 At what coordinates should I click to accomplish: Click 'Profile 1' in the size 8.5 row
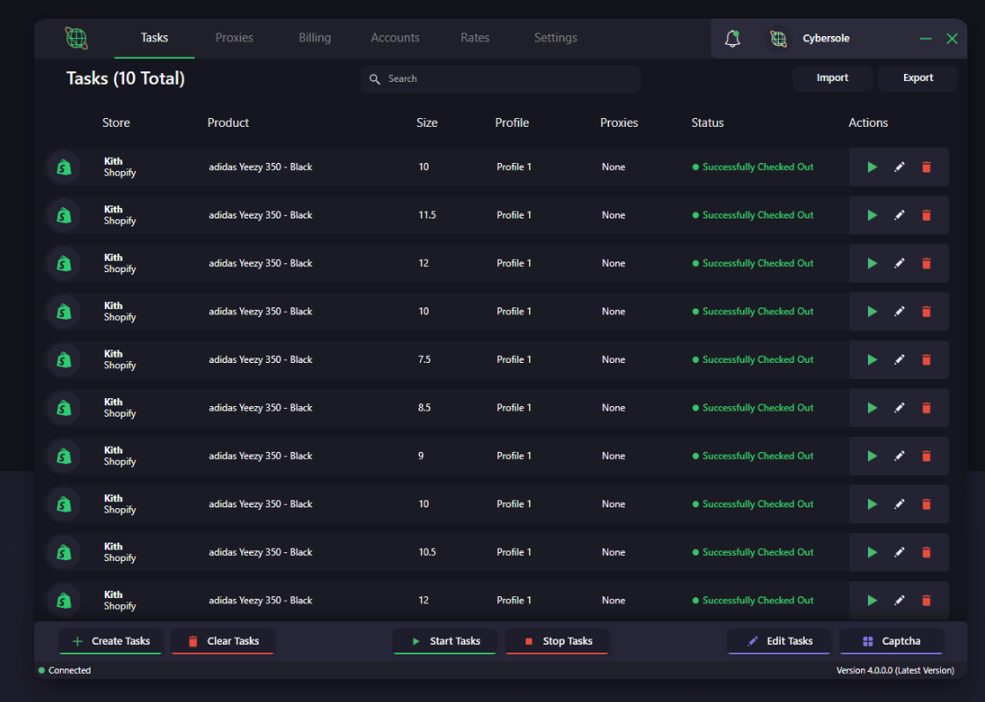pos(514,408)
